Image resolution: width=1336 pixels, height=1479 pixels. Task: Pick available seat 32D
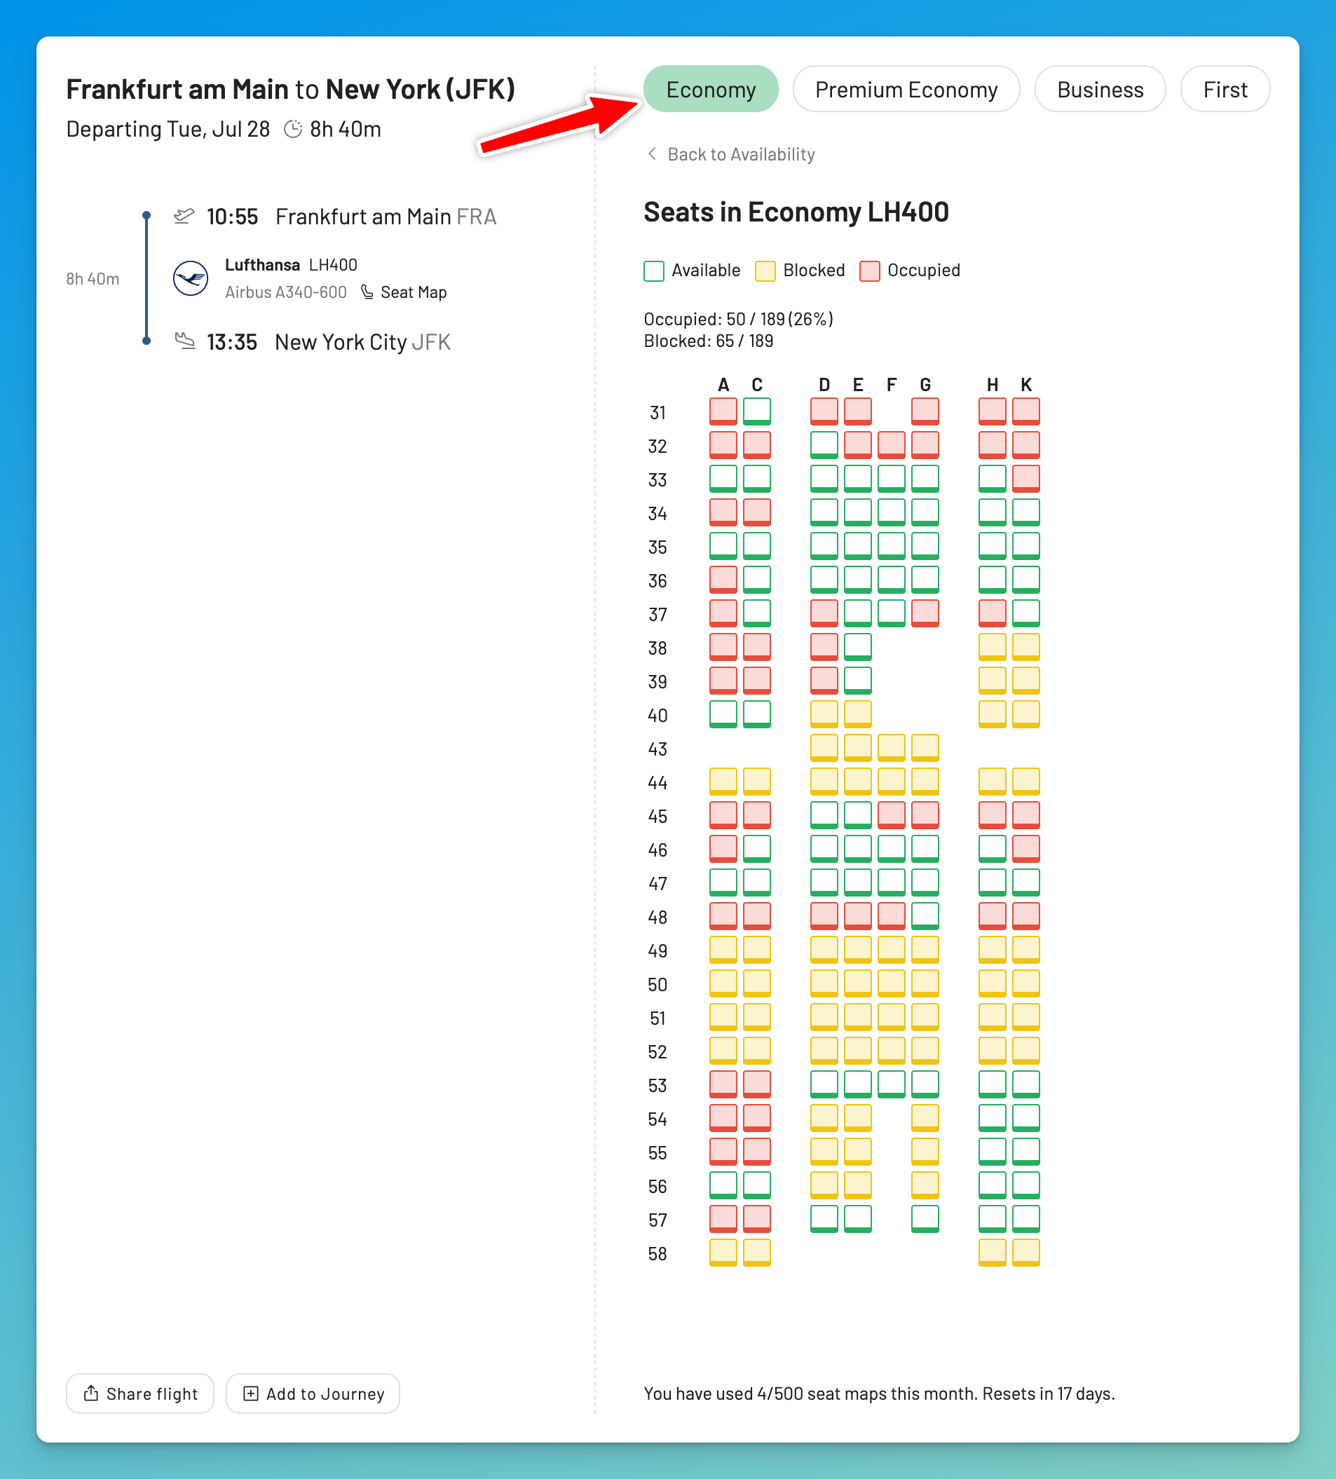click(824, 445)
